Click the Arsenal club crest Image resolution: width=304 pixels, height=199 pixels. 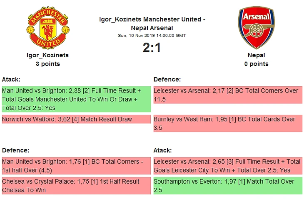[256, 28]
